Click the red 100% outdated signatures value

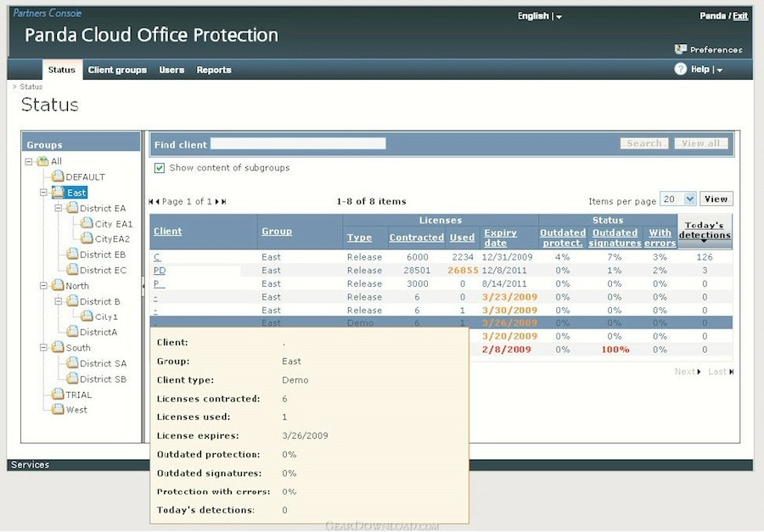(x=615, y=350)
